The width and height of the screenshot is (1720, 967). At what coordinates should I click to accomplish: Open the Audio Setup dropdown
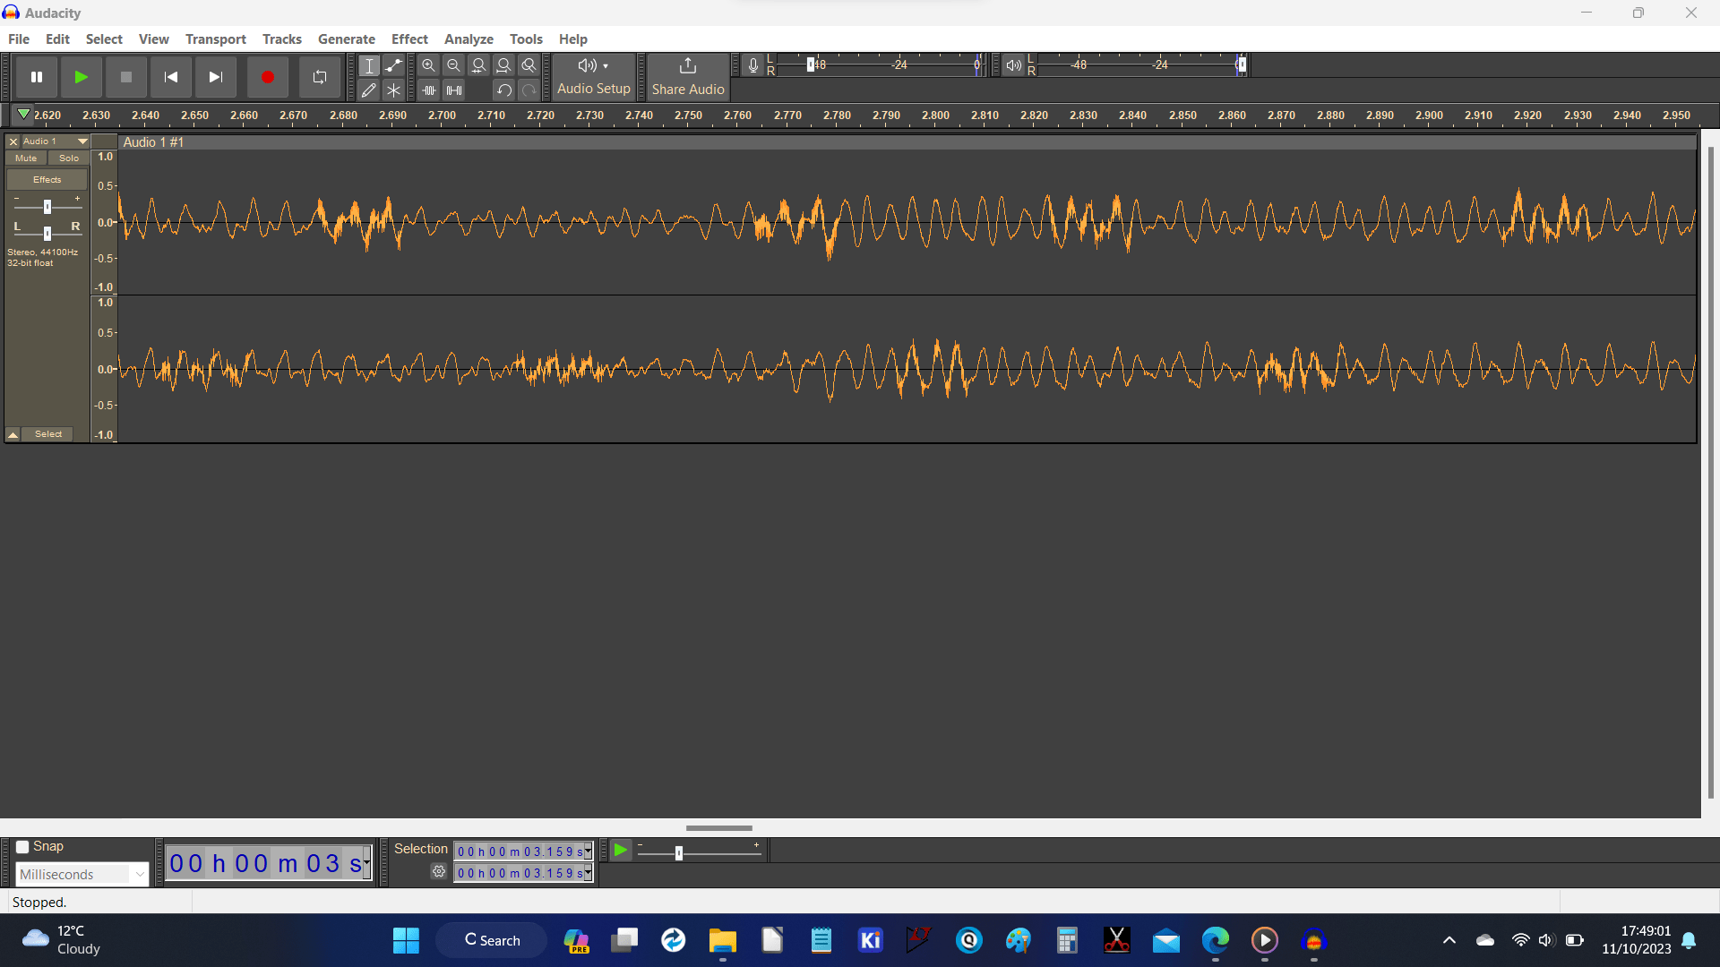tap(594, 77)
